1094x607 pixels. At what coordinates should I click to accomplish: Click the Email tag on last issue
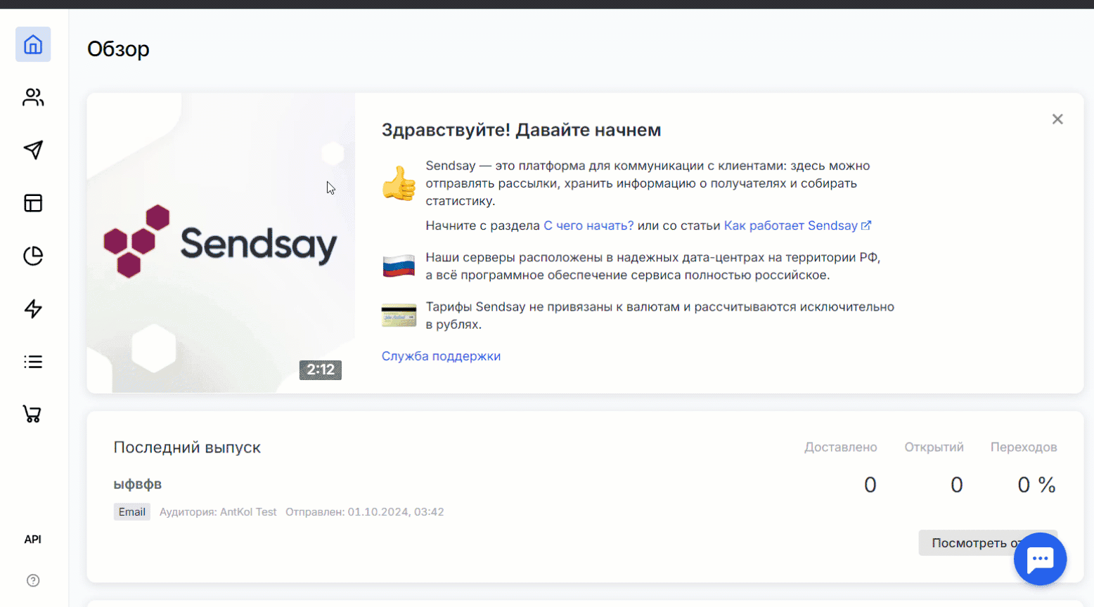[x=131, y=512]
